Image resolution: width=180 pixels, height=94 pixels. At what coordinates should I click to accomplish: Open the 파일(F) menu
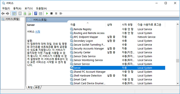point(6,8)
